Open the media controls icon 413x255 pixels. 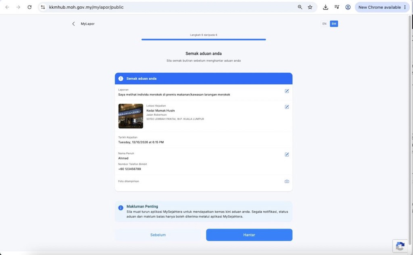337,7
